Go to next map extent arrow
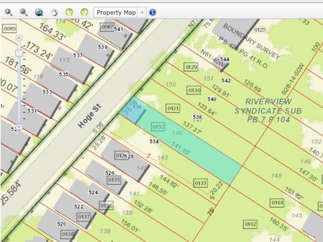Screen dimensions: 323x242 click(x=84, y=12)
